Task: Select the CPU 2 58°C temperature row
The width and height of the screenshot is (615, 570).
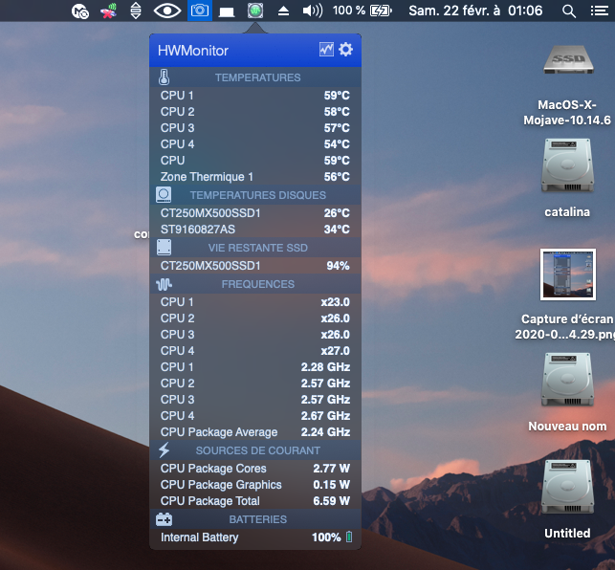Action: (255, 112)
